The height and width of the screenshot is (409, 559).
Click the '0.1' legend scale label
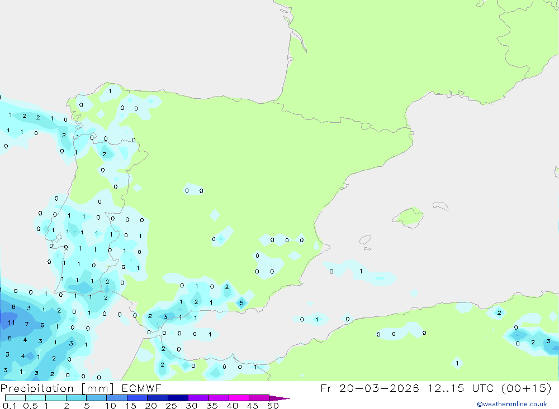[x=10, y=406]
